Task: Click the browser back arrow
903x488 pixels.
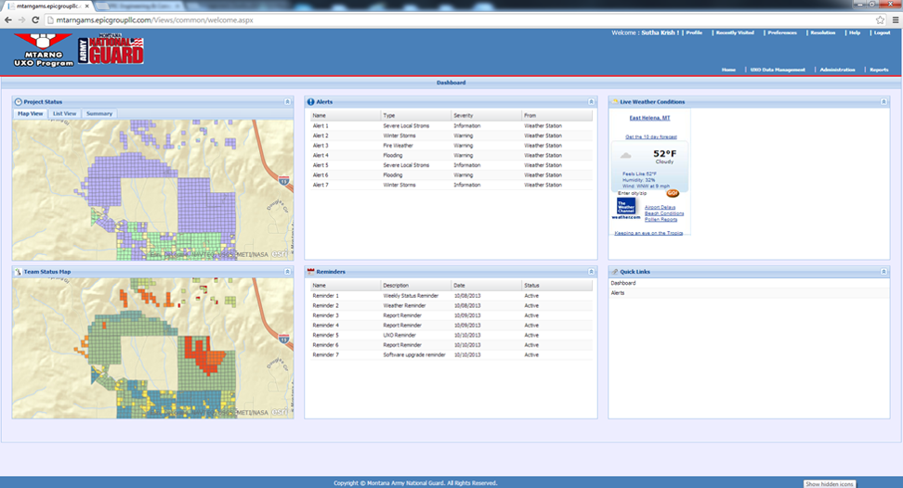Action: [x=8, y=19]
